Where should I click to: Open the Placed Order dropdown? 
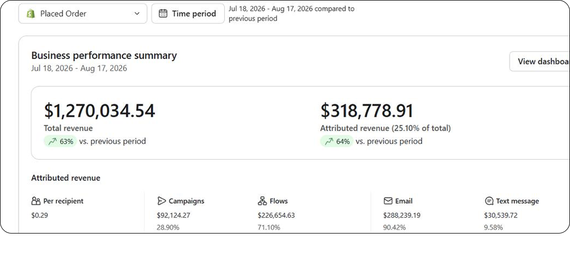[83, 14]
